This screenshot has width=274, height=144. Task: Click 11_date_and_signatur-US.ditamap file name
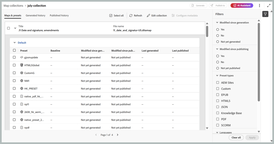pos(132,30)
